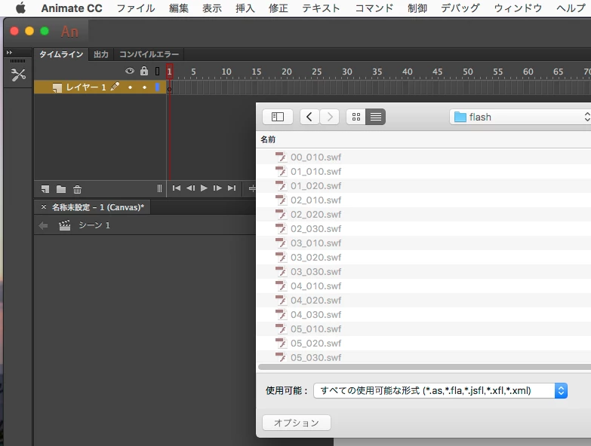Select file 03_030.swf
The image size is (591, 446).
(x=423, y=271)
